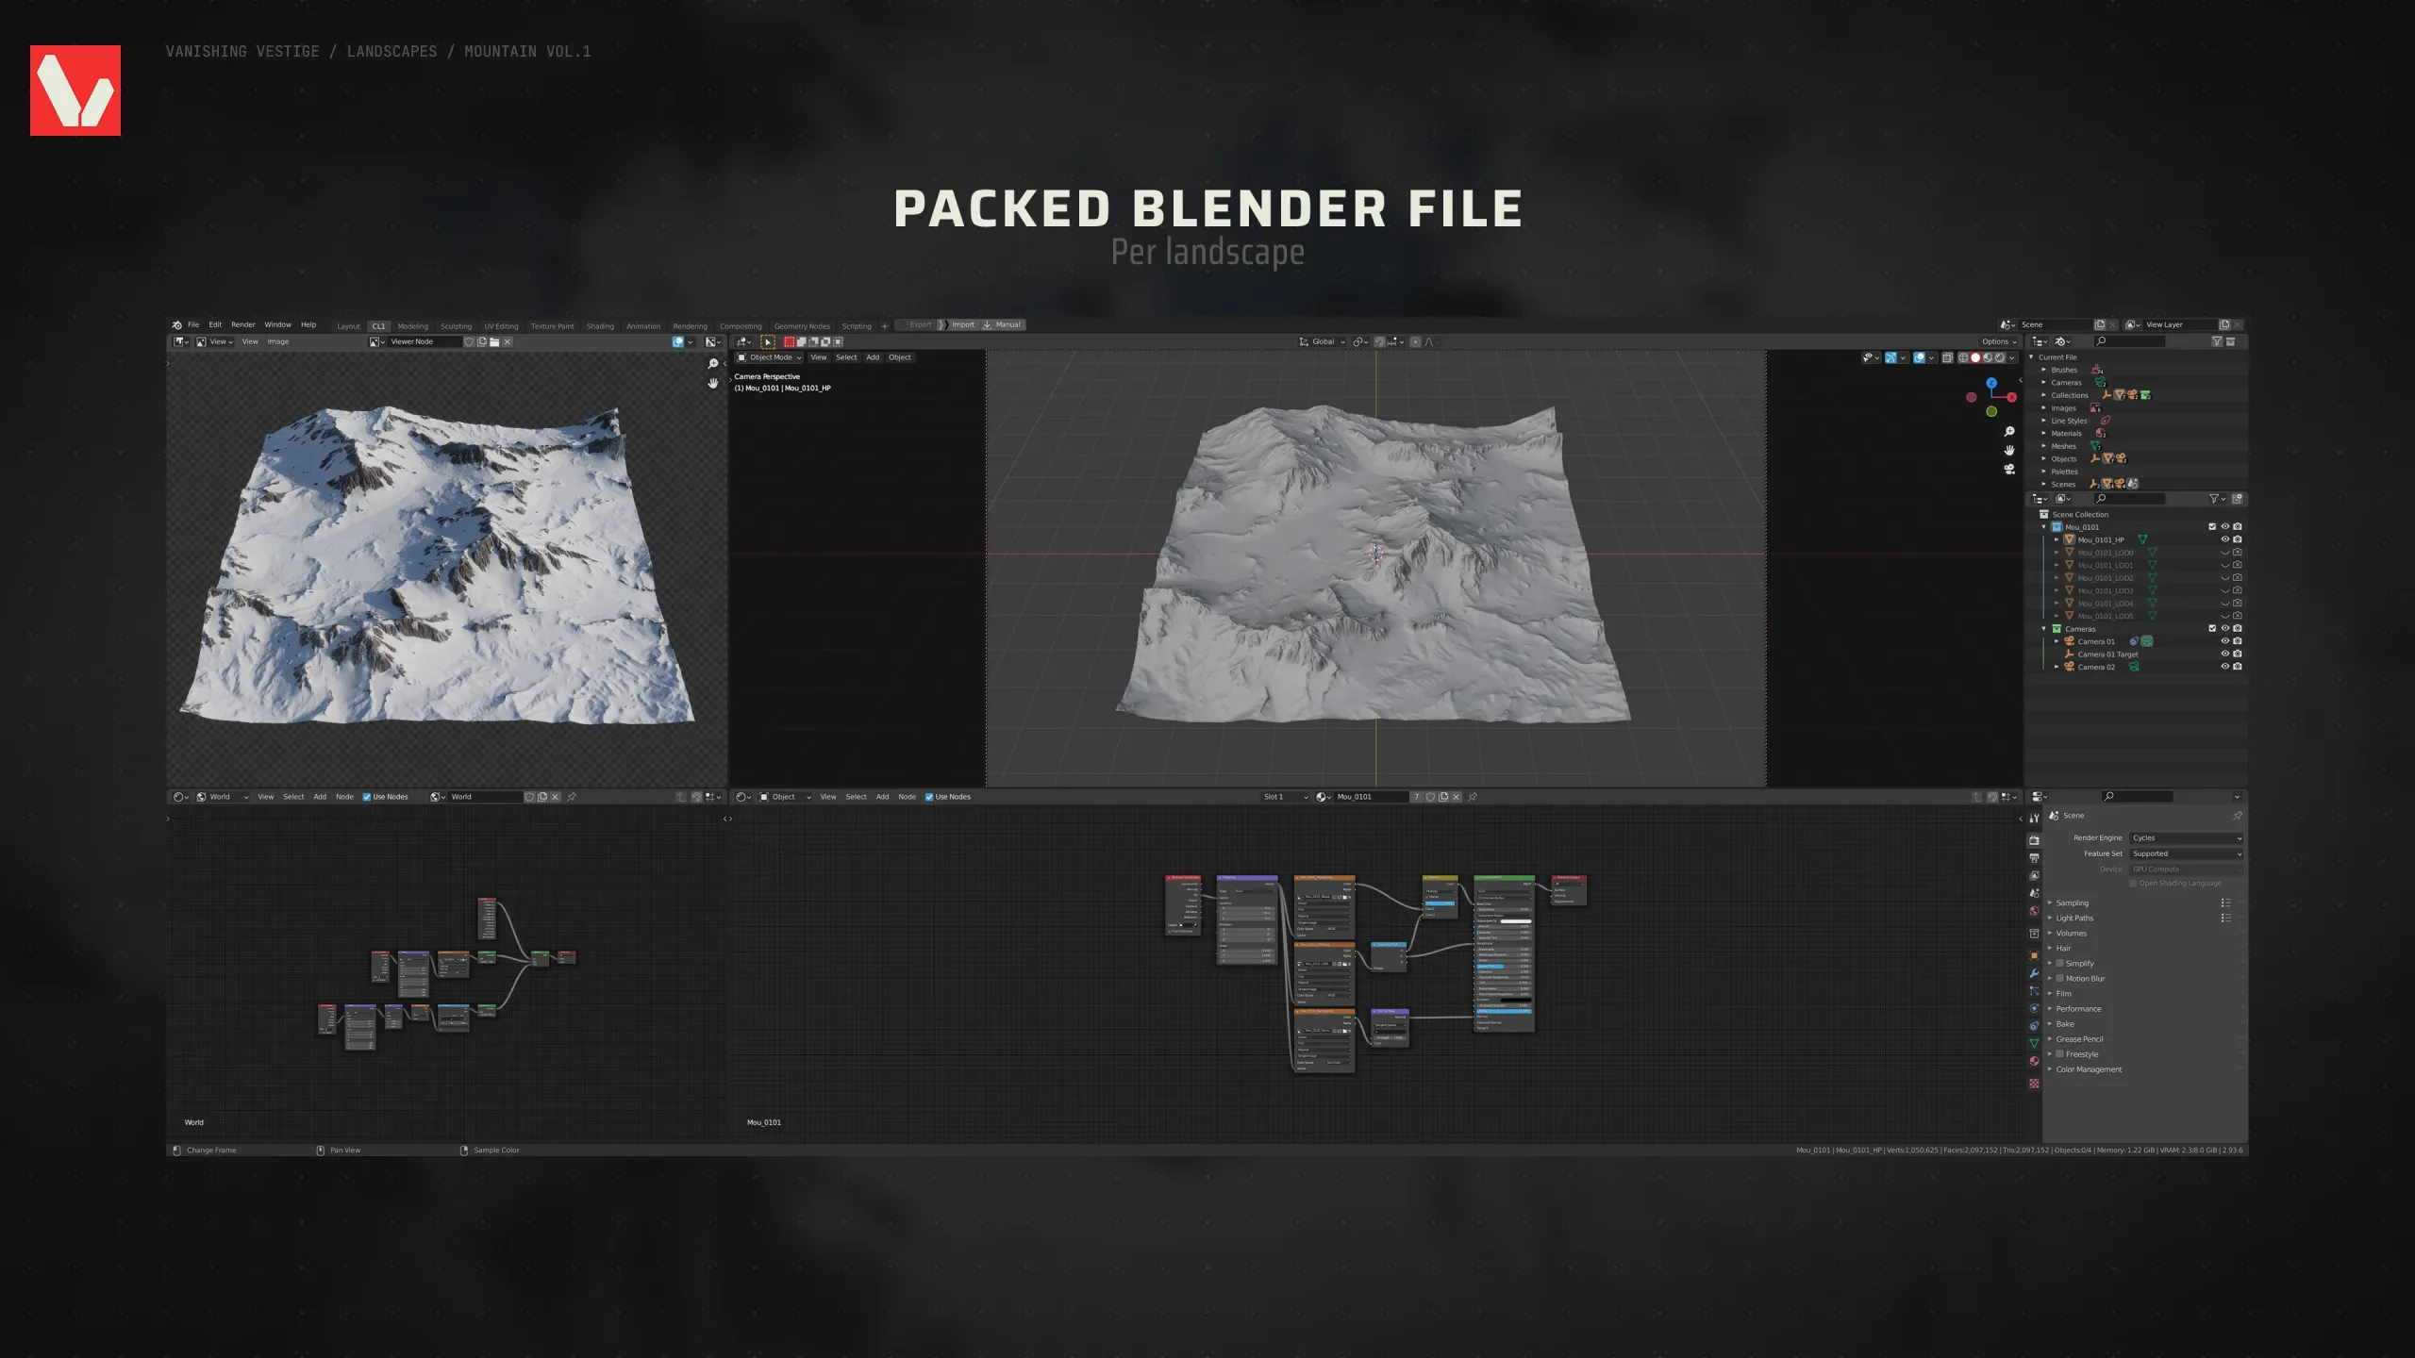Open the Render menu
The width and height of the screenshot is (2415, 1358).
[242, 324]
